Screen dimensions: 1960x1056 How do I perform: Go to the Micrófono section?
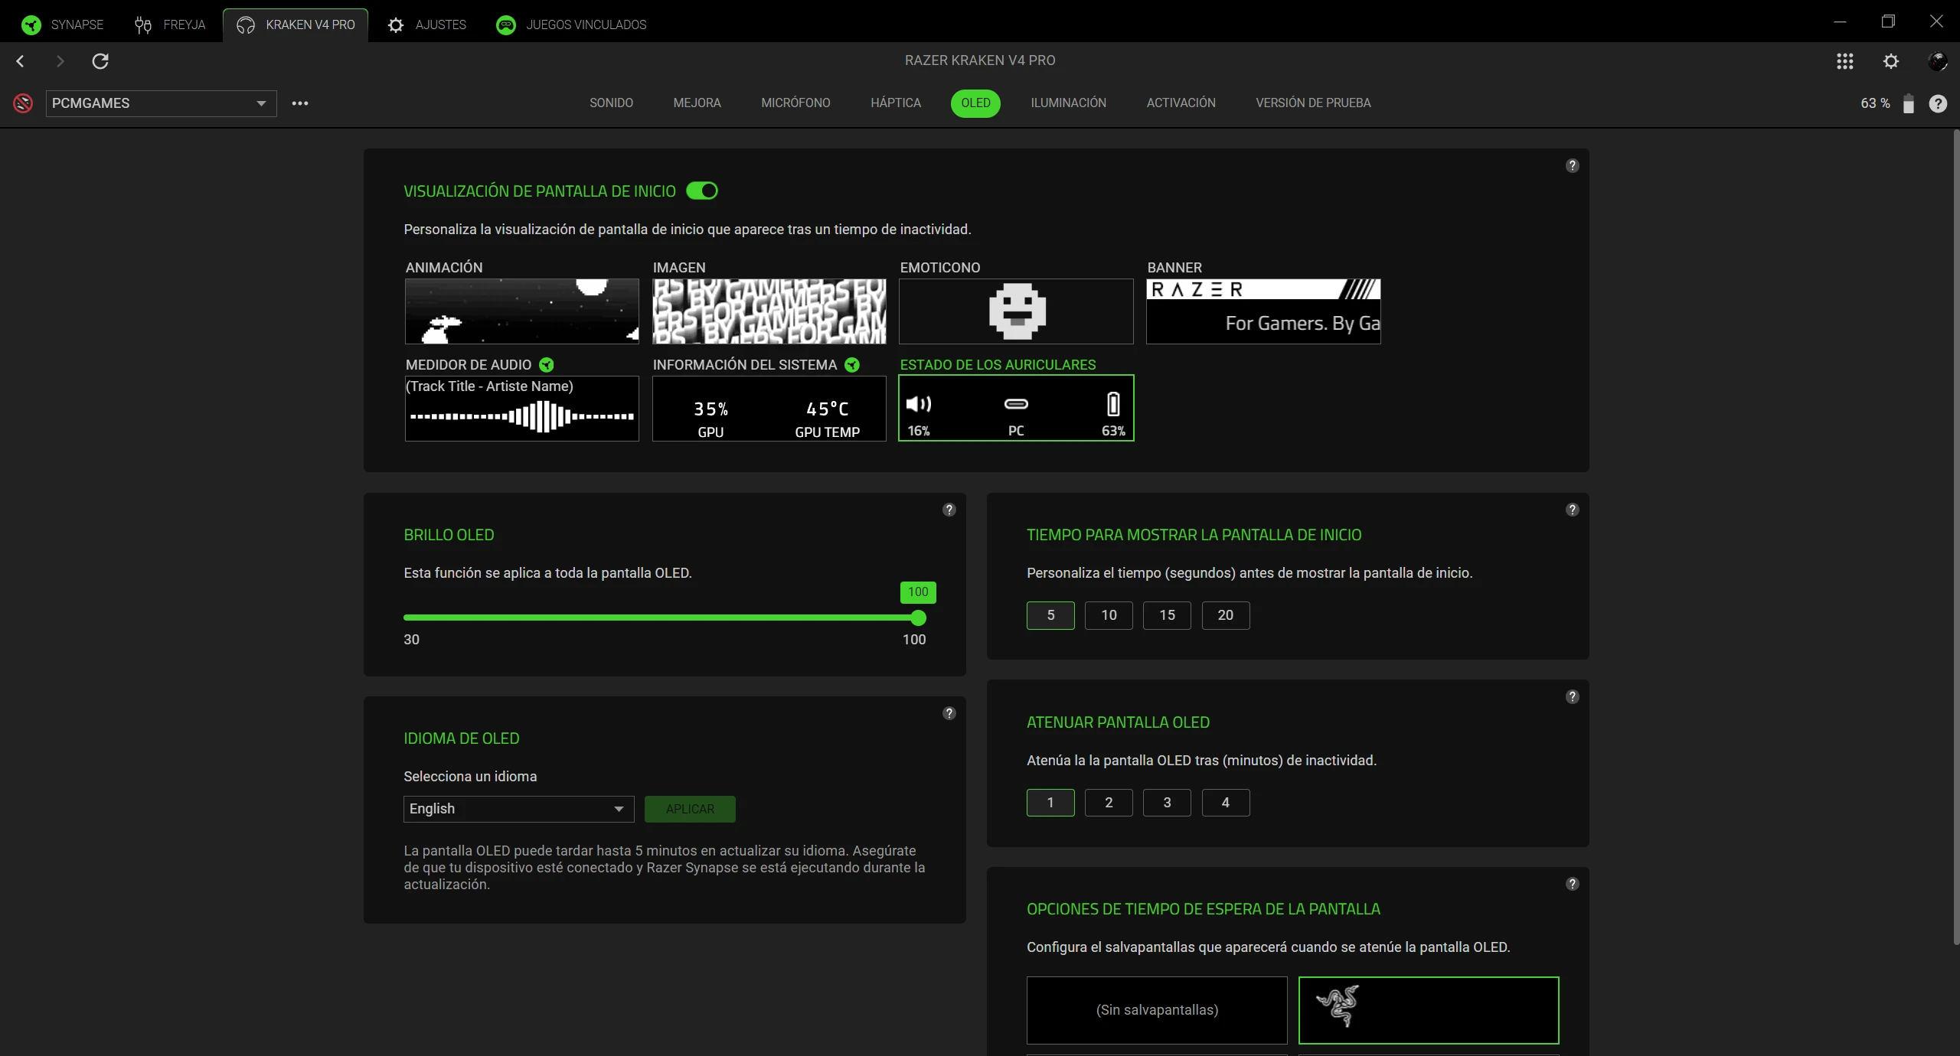click(x=795, y=103)
